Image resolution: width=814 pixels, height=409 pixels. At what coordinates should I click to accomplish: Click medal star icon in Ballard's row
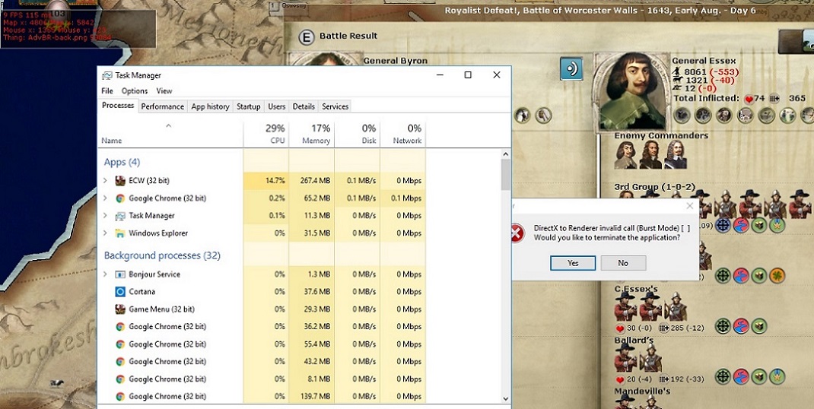(x=777, y=376)
